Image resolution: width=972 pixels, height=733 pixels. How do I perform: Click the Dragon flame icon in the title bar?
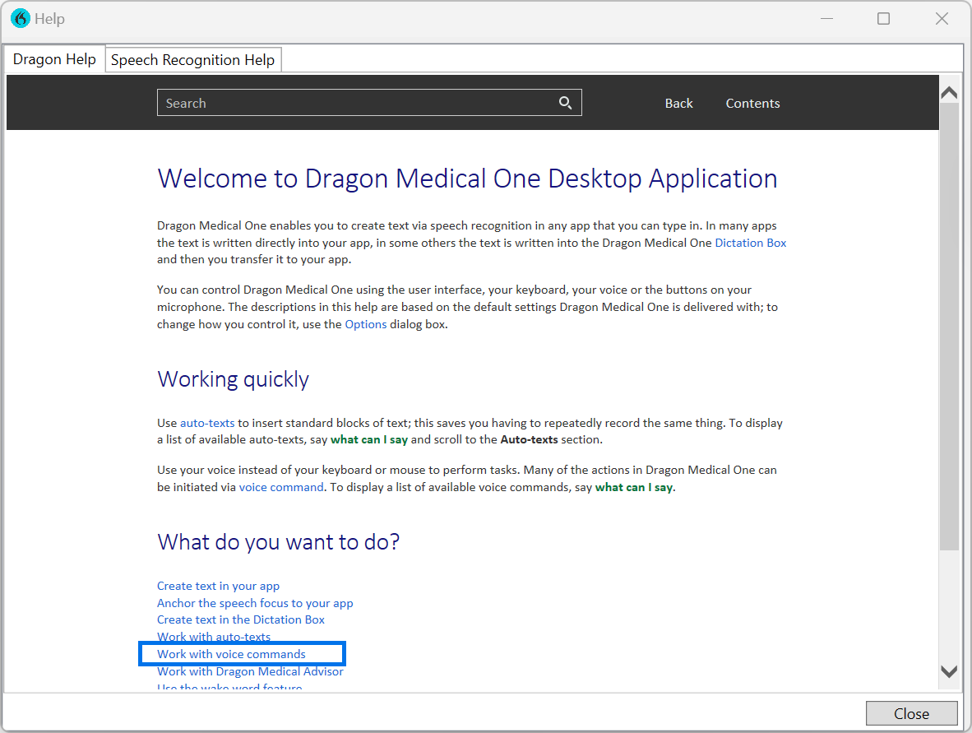(x=19, y=17)
